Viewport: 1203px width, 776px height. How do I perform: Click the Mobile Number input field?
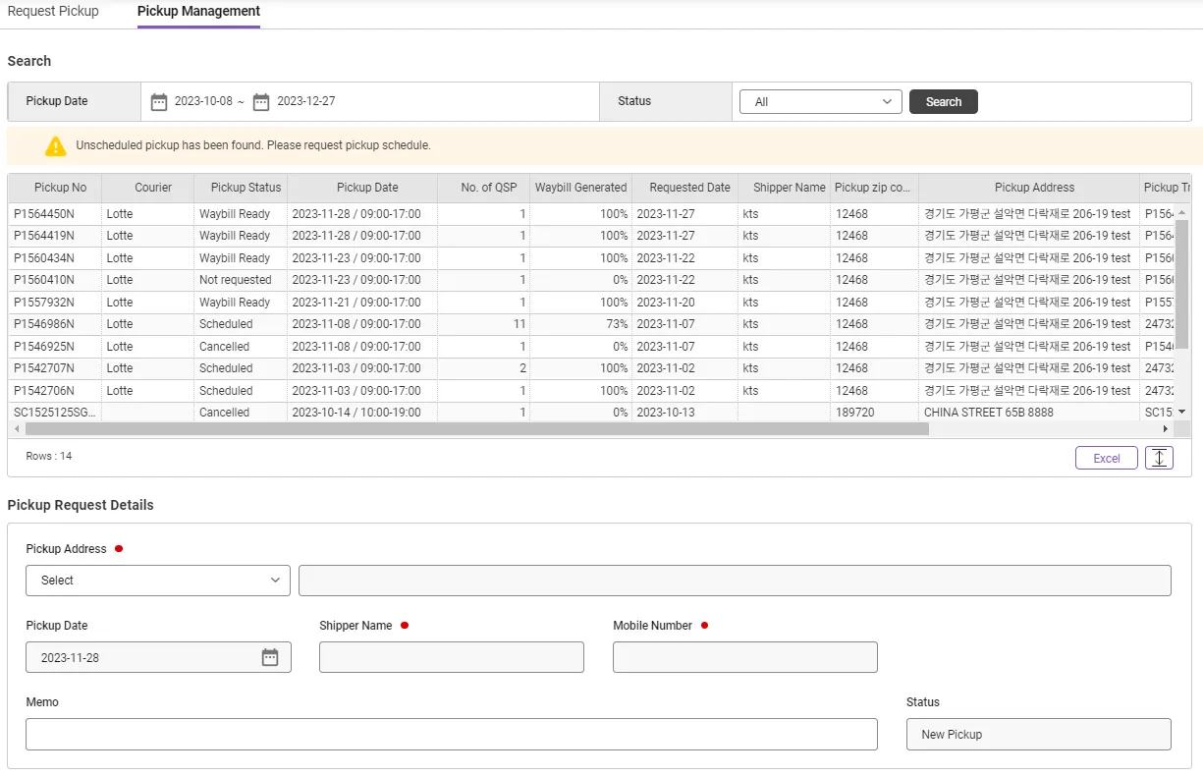744,657
